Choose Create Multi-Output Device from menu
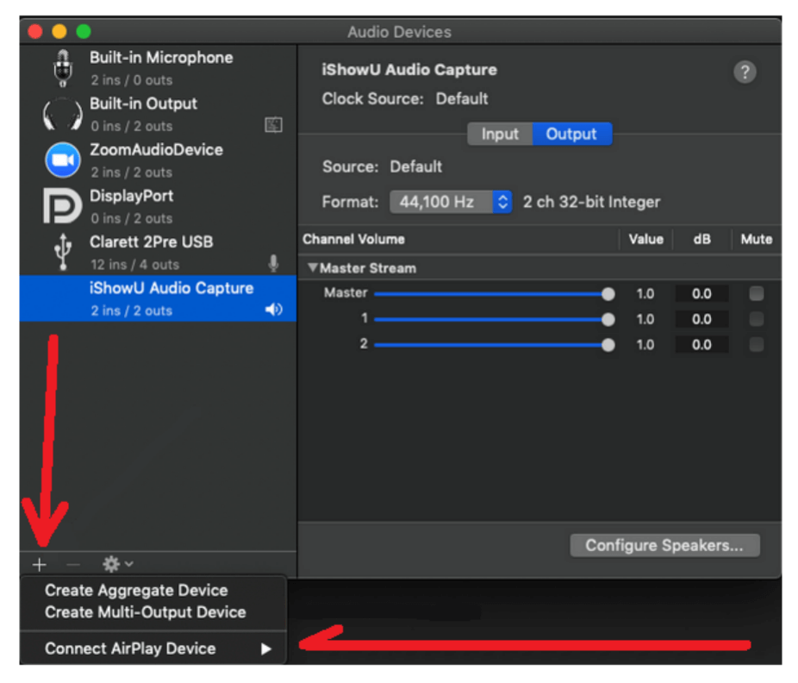This screenshot has height=683, width=798. 153,612
